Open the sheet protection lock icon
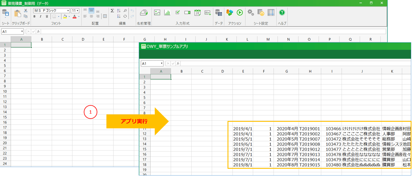This screenshot has width=413, height=177. click(260, 13)
